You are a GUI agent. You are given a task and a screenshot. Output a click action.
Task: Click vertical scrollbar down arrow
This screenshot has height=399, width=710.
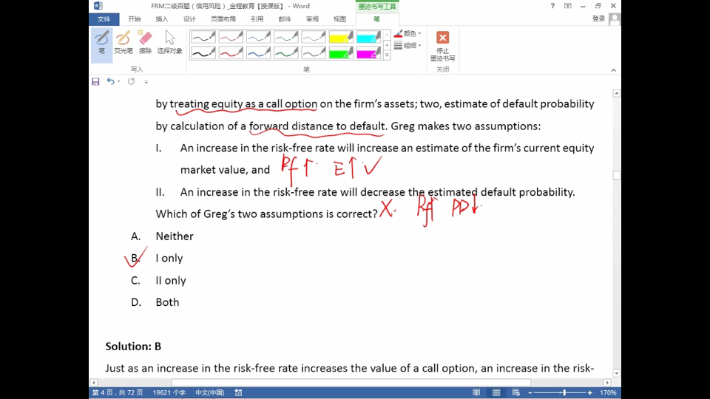(x=616, y=374)
